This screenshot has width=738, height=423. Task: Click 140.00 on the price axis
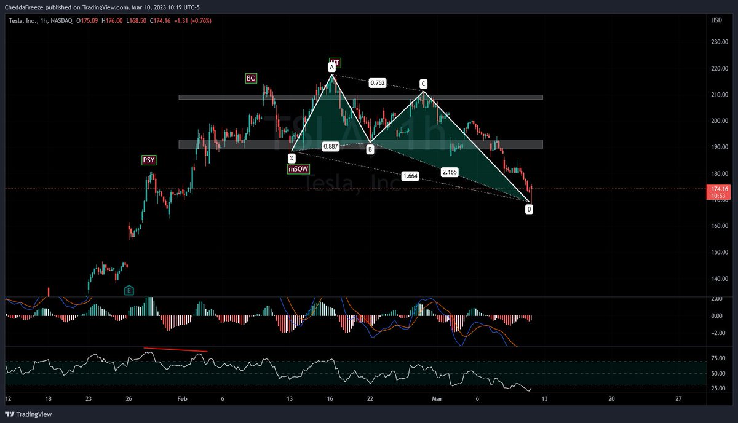click(x=719, y=279)
